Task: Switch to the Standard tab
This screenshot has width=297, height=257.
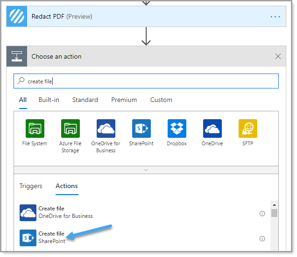Action: [x=85, y=100]
